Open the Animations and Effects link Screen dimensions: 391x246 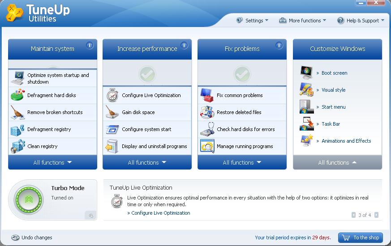[x=346, y=141]
